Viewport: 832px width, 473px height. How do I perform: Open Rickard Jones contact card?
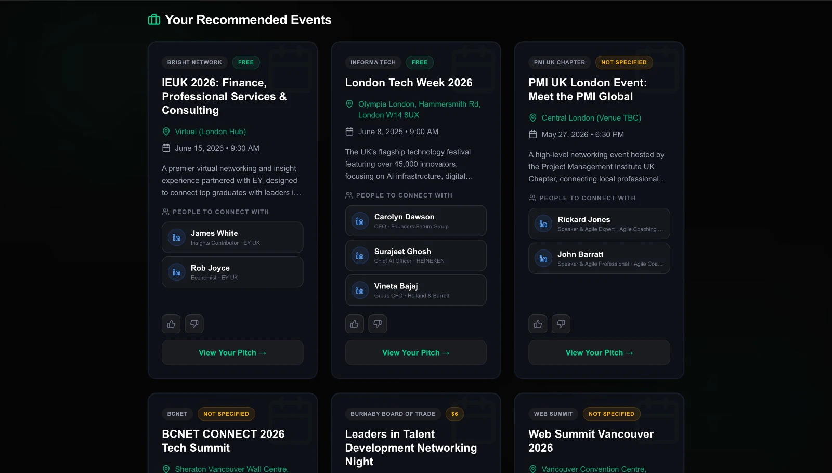[x=599, y=224]
